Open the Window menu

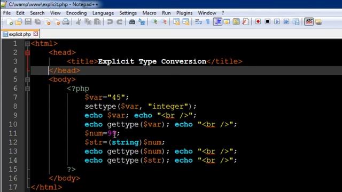207,13
